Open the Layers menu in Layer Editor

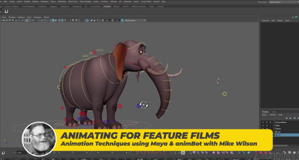[265, 115]
